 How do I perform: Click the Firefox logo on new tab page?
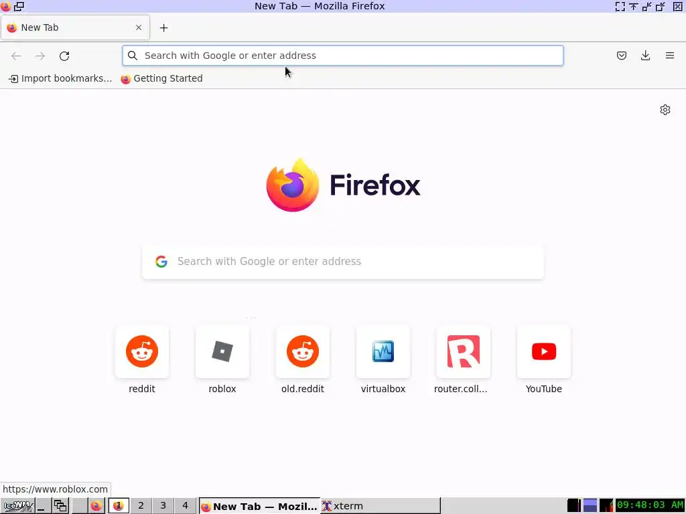tap(293, 185)
